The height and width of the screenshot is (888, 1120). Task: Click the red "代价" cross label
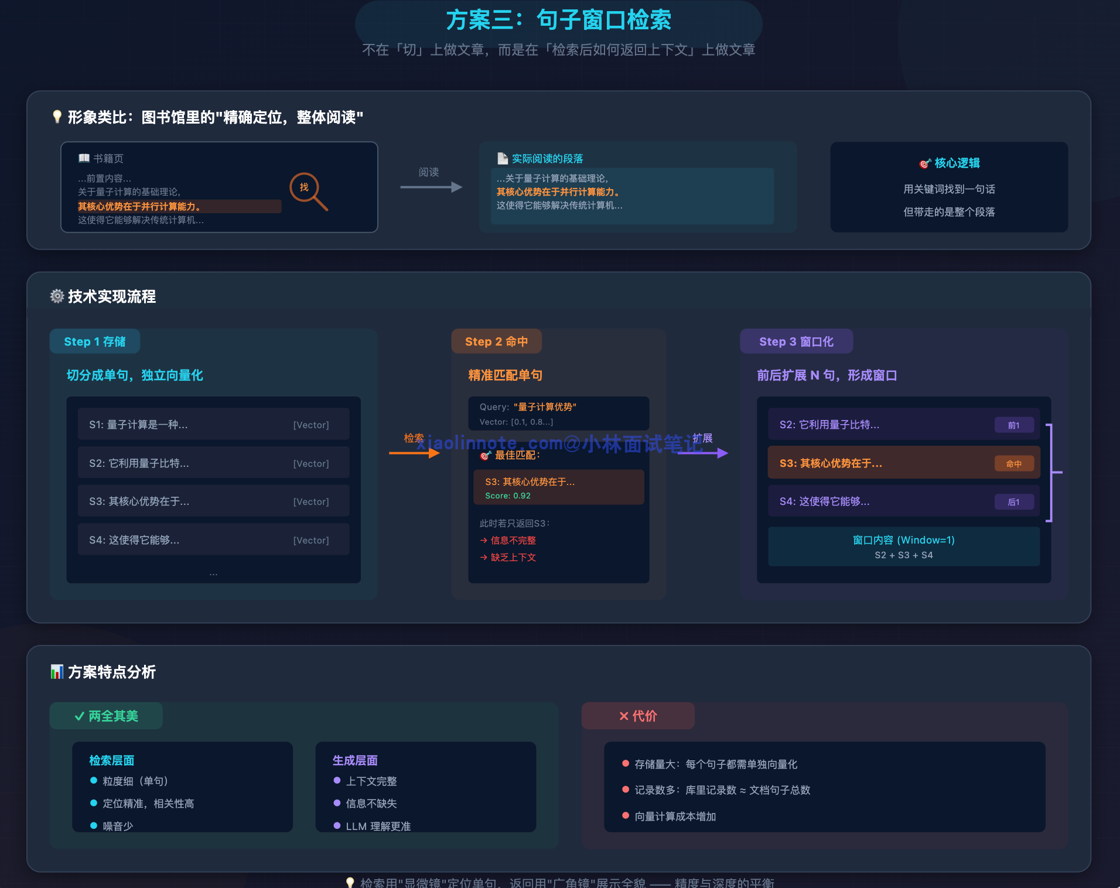click(x=638, y=716)
